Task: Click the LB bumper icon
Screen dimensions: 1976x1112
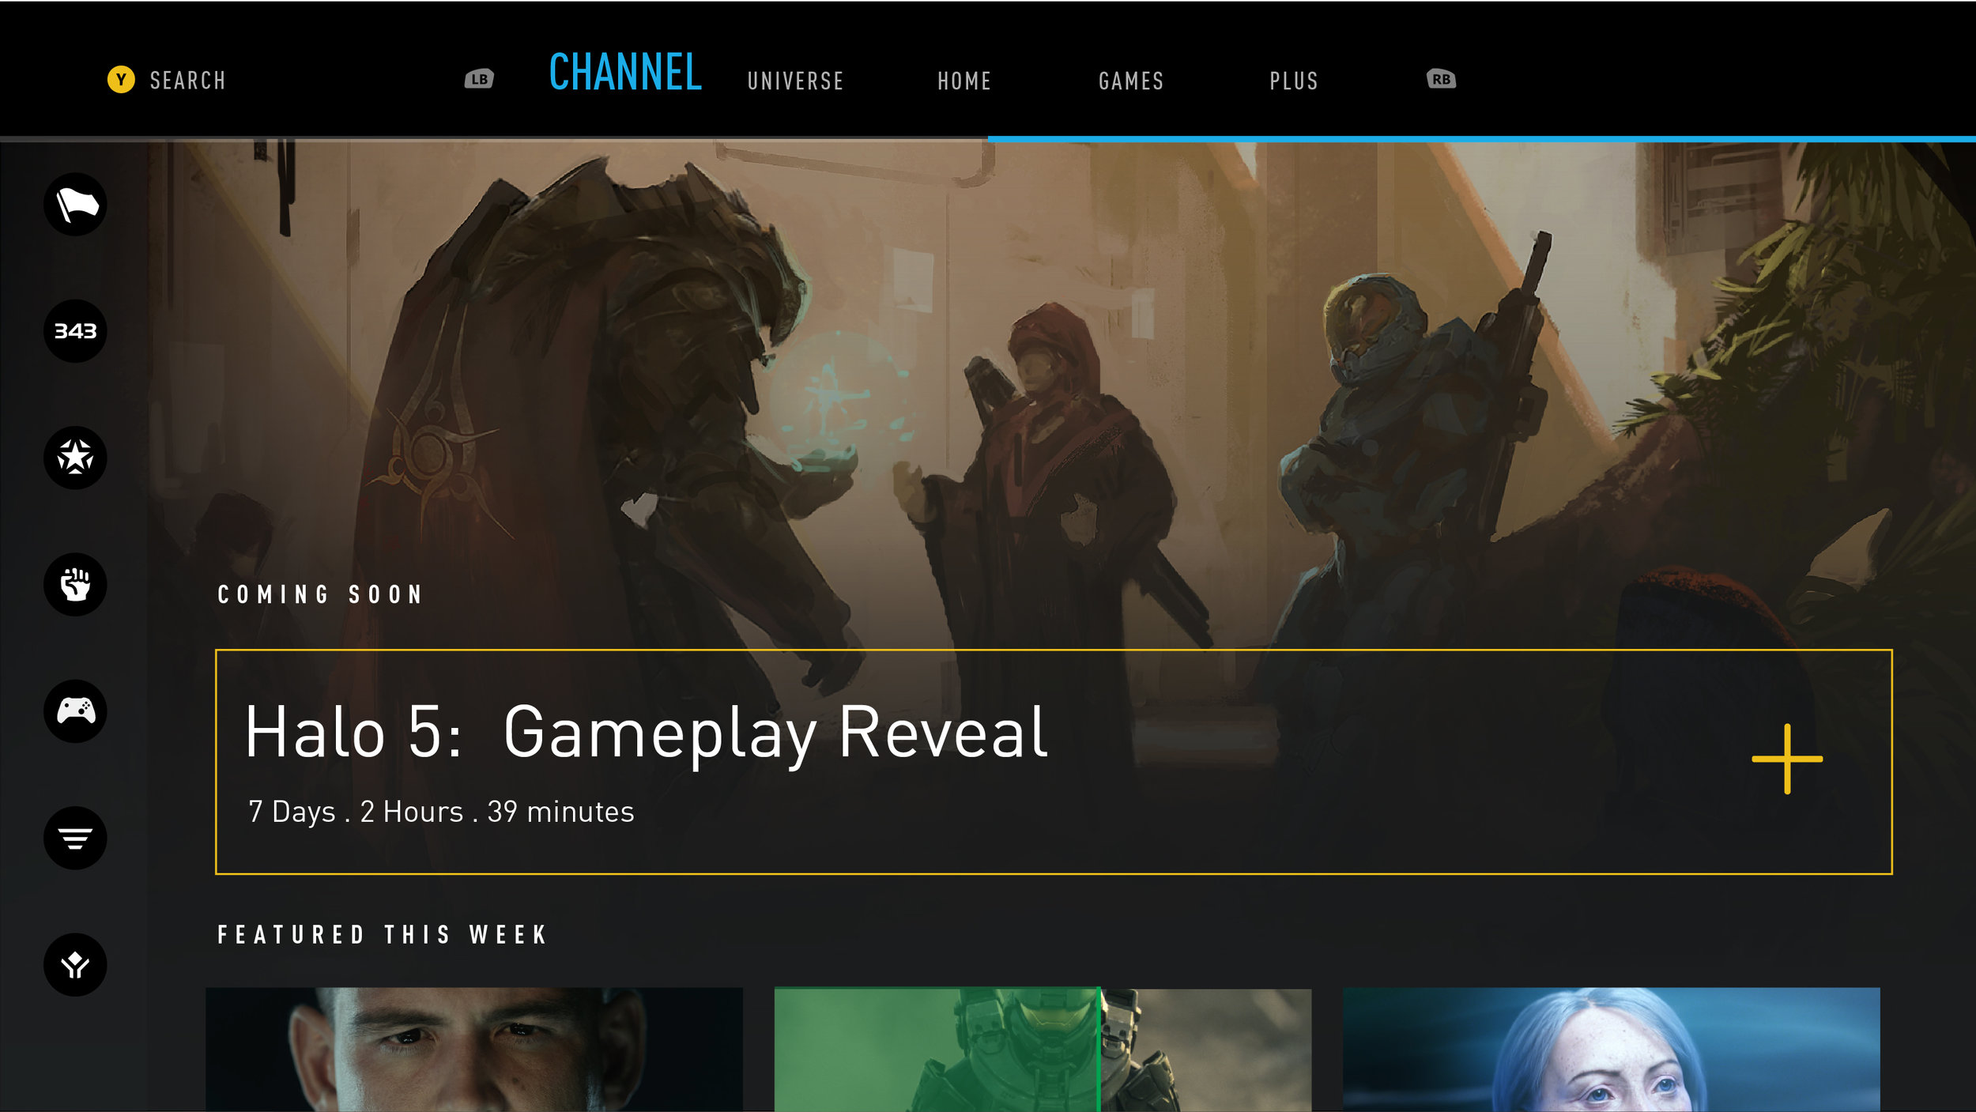Action: 479,79
